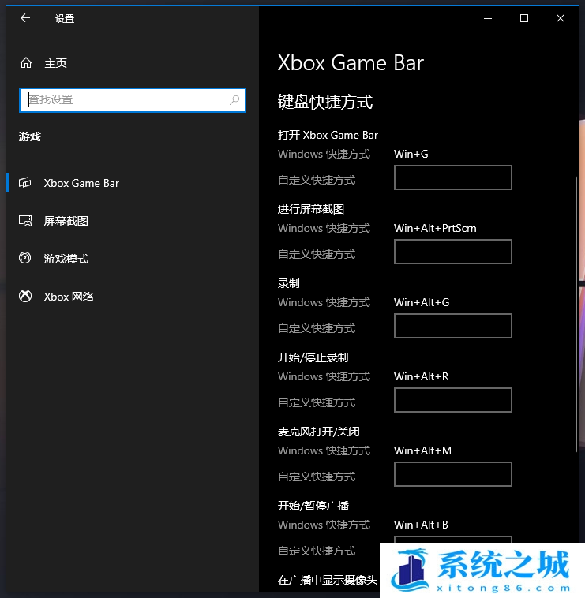Click custom shortcut field for 麦克风打开/关闭
This screenshot has height=598, width=585.
pos(452,474)
